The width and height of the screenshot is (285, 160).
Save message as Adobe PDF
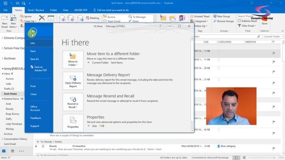tap(39, 68)
